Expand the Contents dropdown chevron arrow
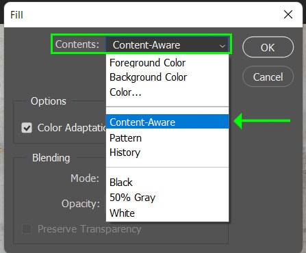The width and height of the screenshot is (306, 253). point(222,46)
